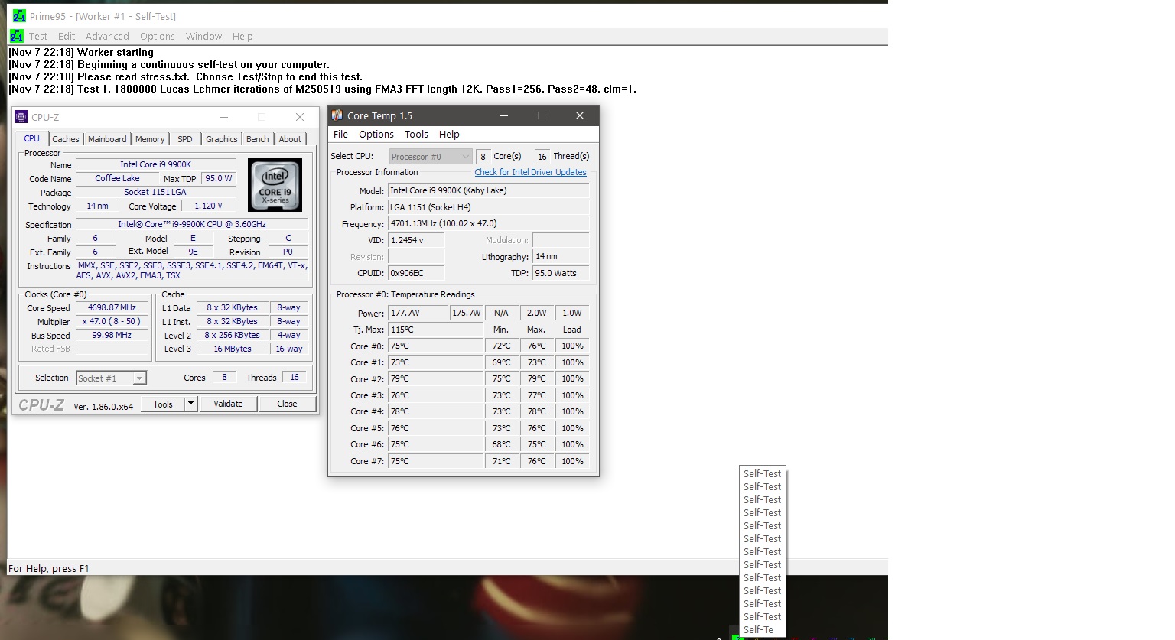This screenshot has height=640, width=1175.
Task: Click the Frequency field 4701.13MHz
Action: point(488,223)
